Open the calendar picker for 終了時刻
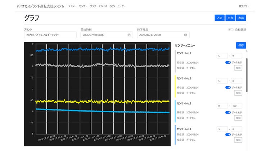This screenshot has height=151, width=270. click(185, 35)
